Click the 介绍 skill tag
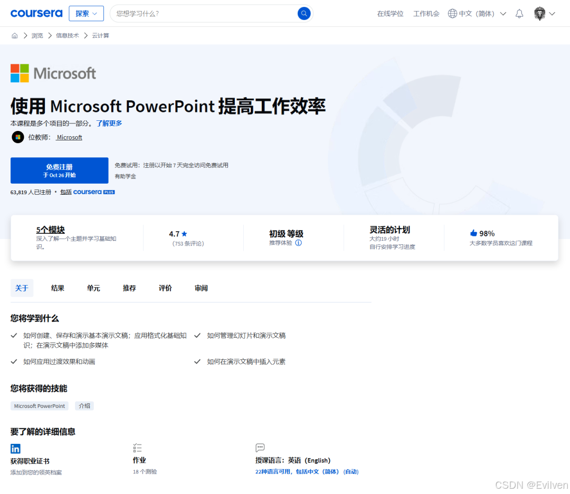The image size is (570, 494). coord(84,406)
